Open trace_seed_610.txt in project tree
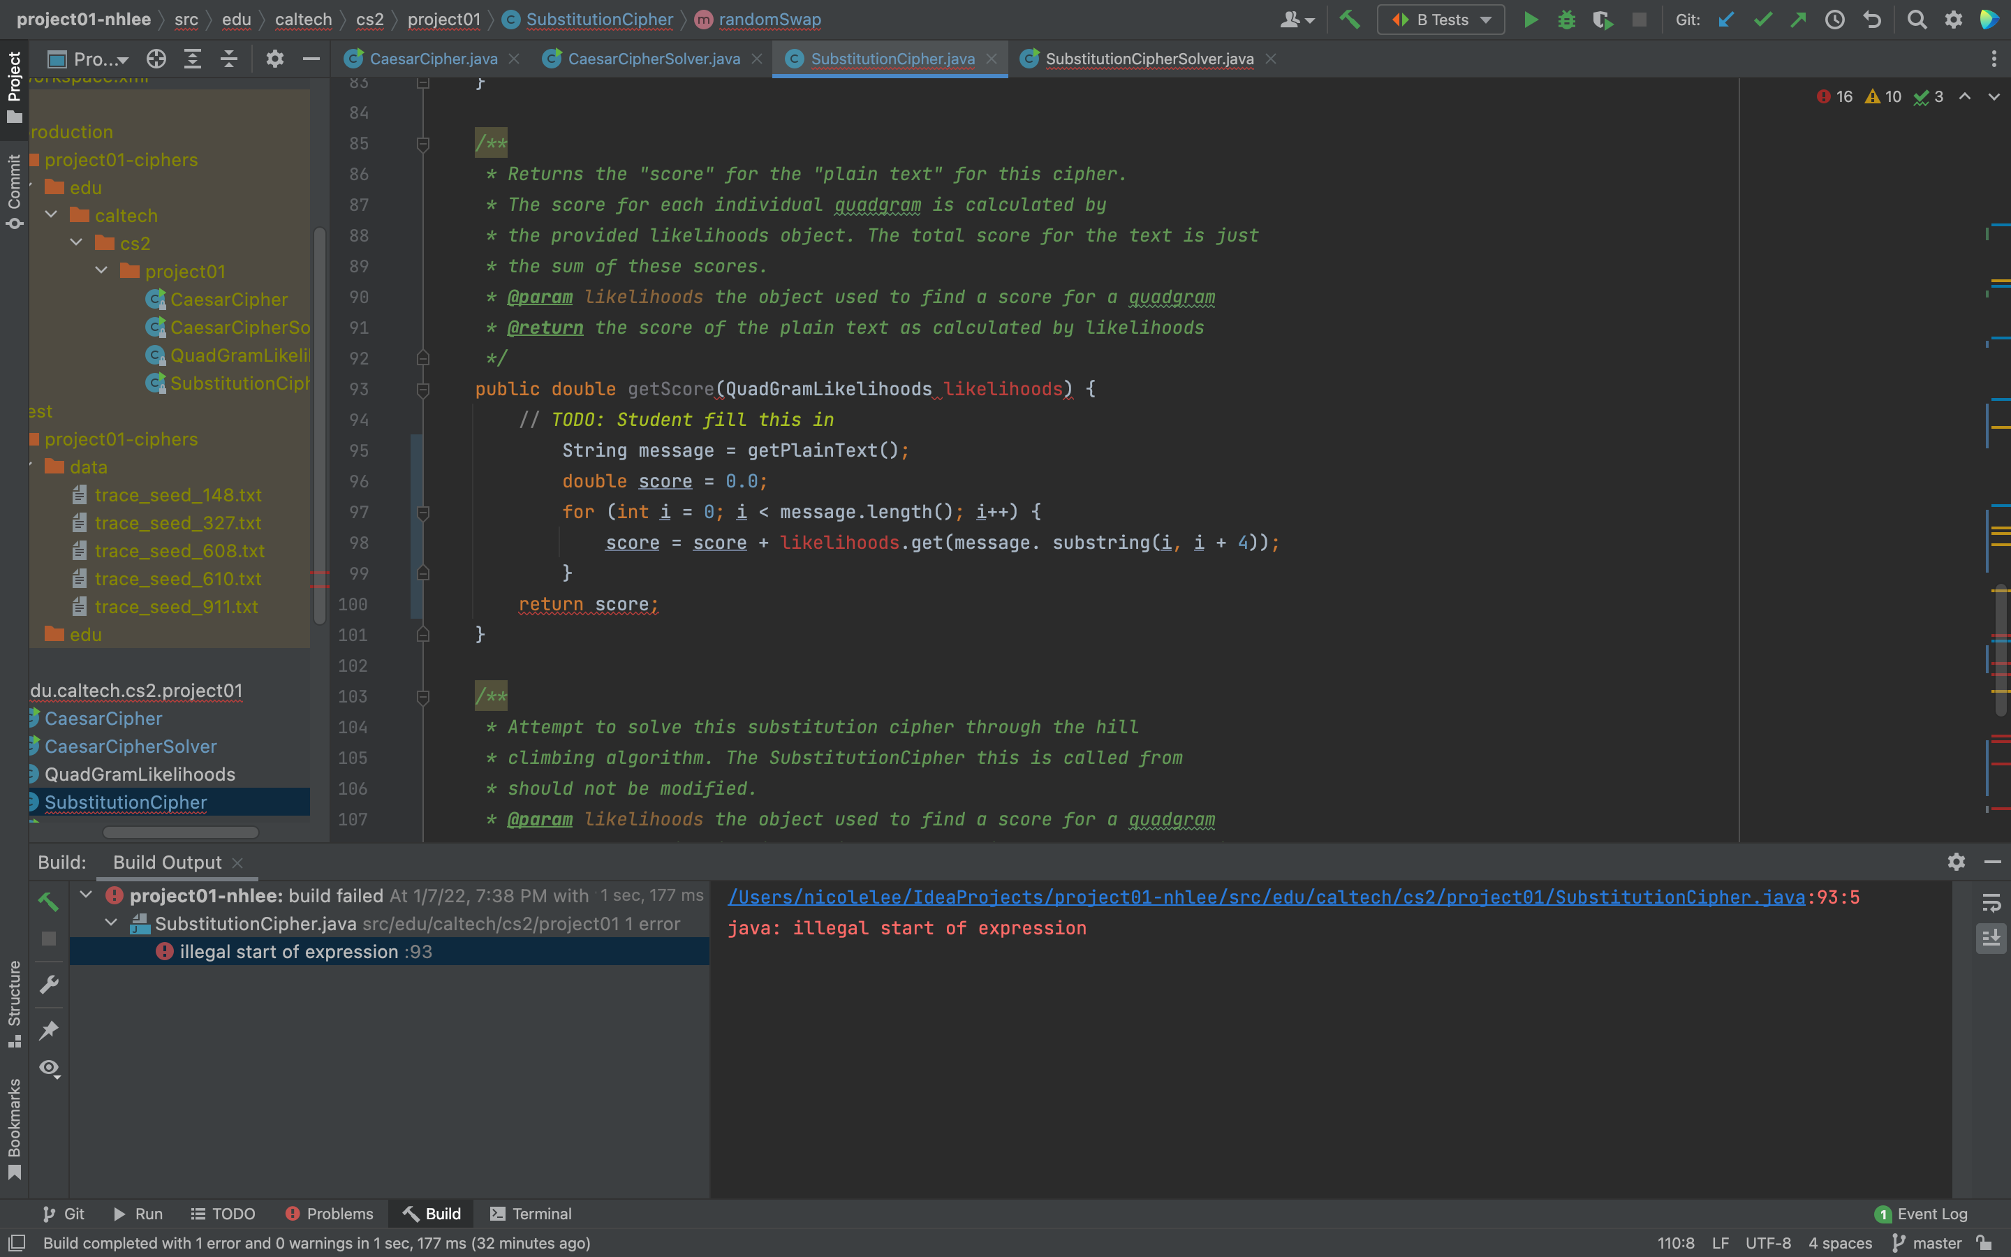 [x=177, y=579]
